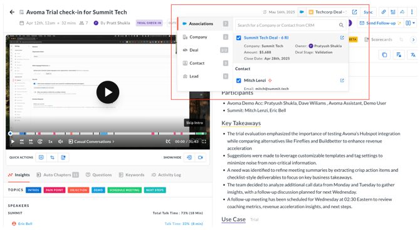Click the locked template icon beside copy
The width and height of the screenshot is (420, 230).
(x=399, y=55)
